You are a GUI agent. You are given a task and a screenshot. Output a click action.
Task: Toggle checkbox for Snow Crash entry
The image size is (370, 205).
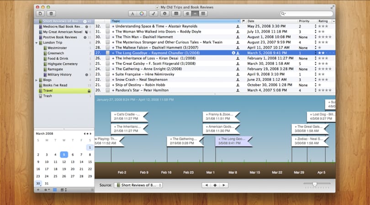click(108, 80)
